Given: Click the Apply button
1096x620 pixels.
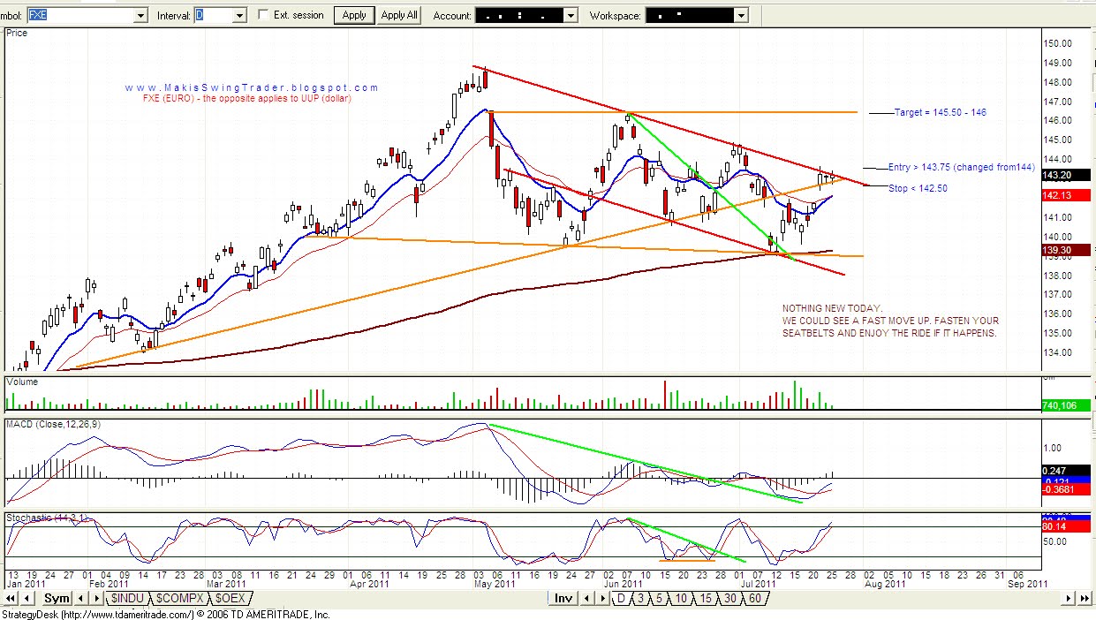Looking at the screenshot, I should coord(354,15).
